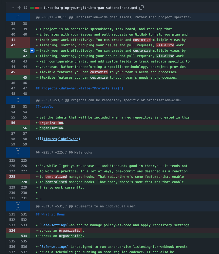Select removed line number 56
219x254 pixels.
pyautogui.click(x=13, y=123)
